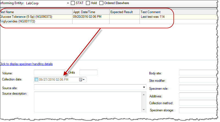Sort by Test Name column header
This screenshot has width=220, height=122.
pyautogui.click(x=36, y=12)
